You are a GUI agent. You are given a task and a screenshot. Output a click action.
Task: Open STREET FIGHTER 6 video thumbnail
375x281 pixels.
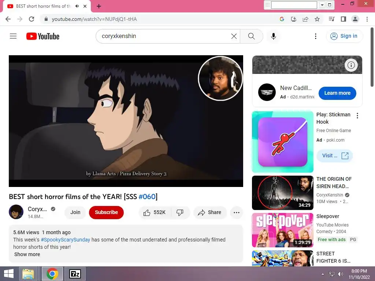(282, 258)
